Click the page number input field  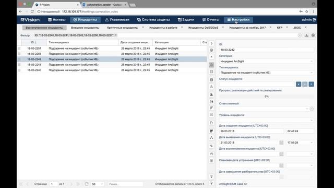click(53, 184)
